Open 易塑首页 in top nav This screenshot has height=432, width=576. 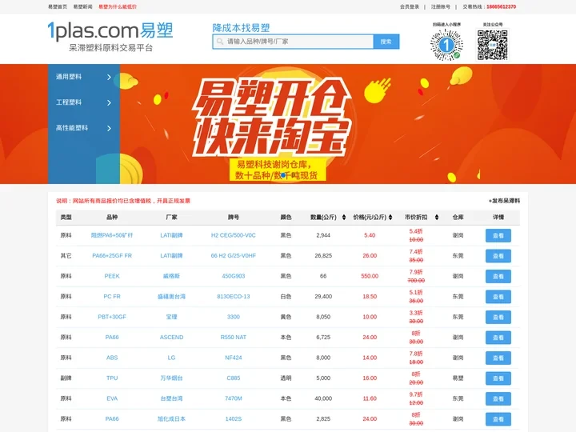(x=58, y=6)
